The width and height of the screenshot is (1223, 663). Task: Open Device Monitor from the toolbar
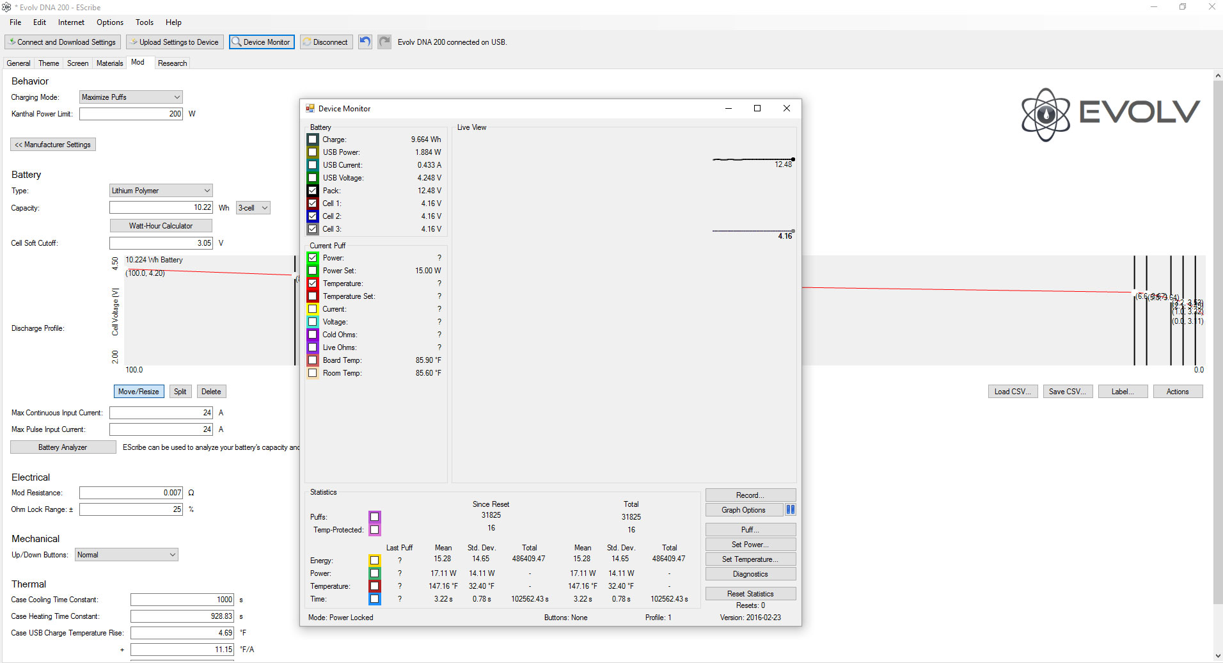[262, 42]
